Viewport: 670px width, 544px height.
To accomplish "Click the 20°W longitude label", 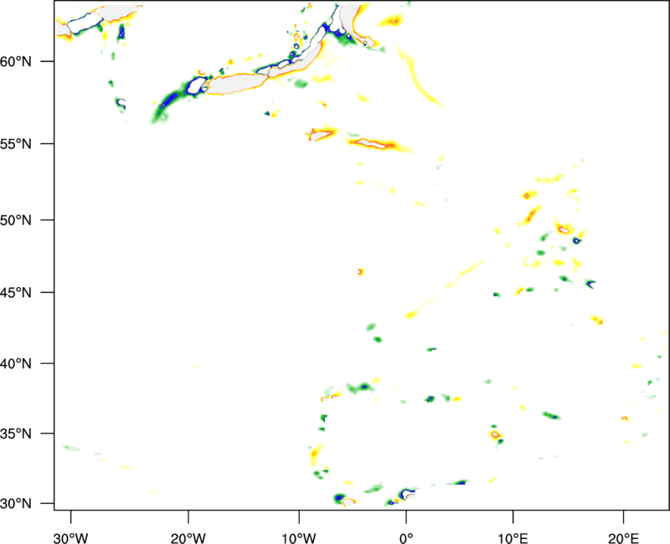I will click(188, 538).
